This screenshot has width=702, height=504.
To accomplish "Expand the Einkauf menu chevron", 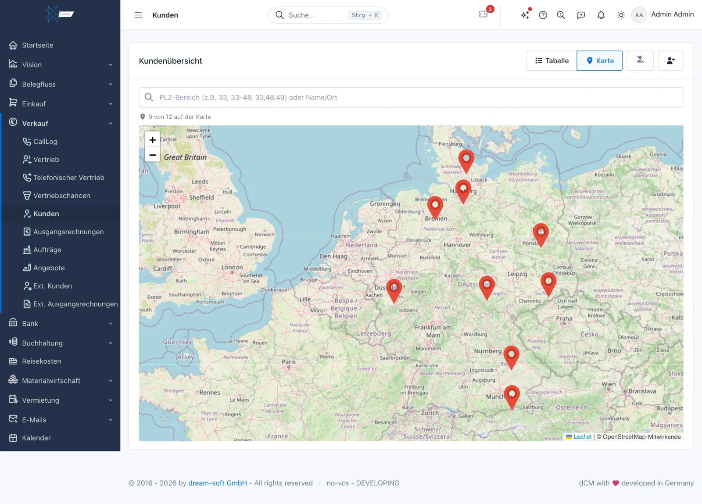I will coord(111,104).
